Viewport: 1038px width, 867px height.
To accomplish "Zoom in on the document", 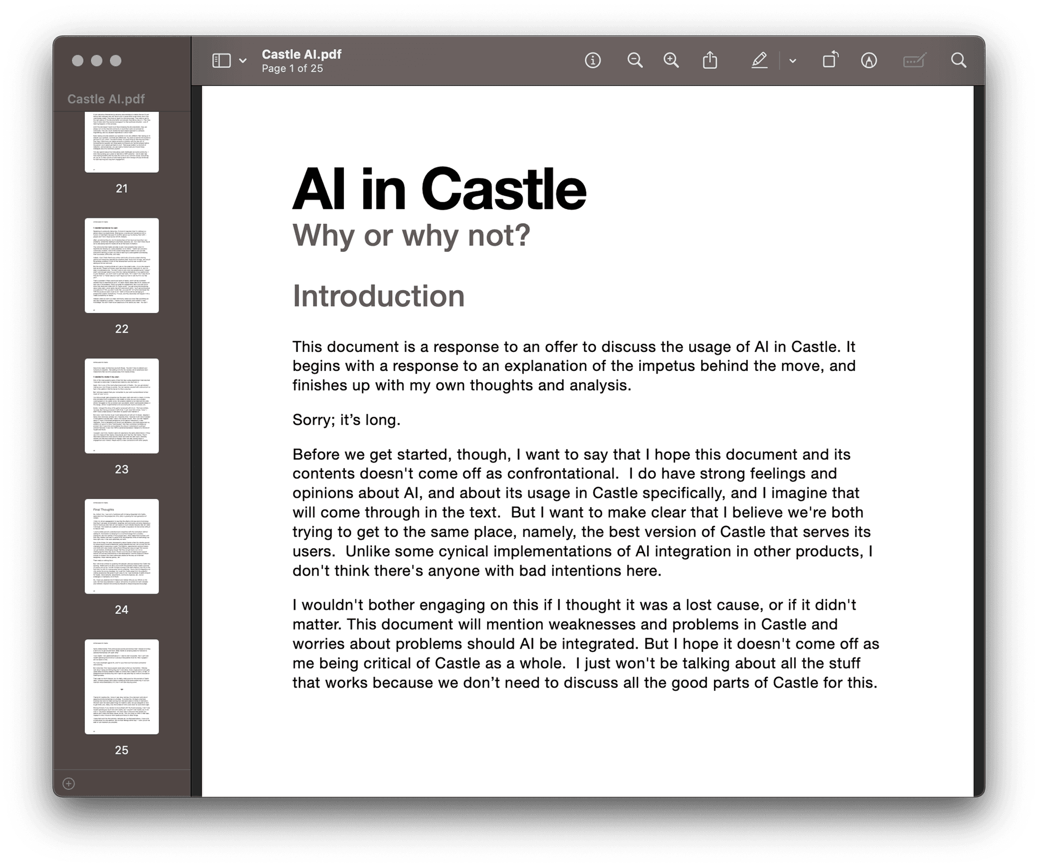I will (x=670, y=61).
